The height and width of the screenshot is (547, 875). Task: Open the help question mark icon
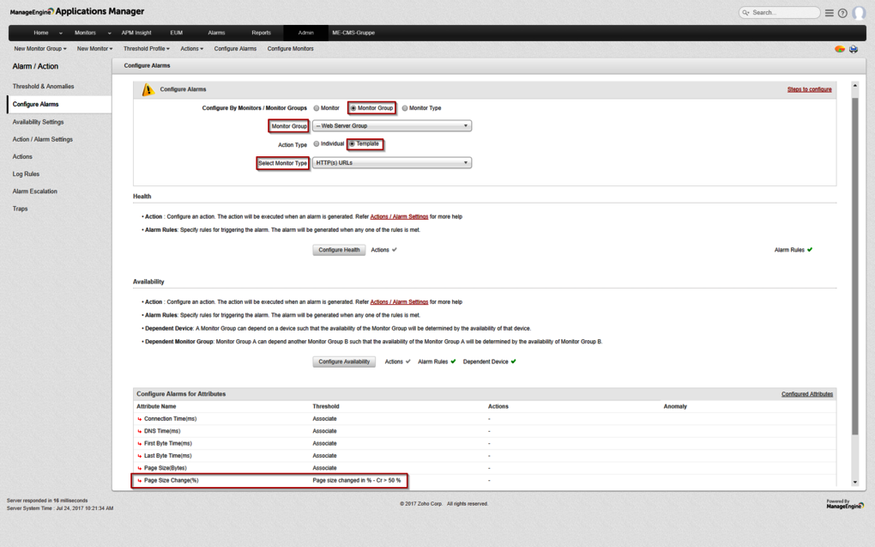pyautogui.click(x=842, y=13)
